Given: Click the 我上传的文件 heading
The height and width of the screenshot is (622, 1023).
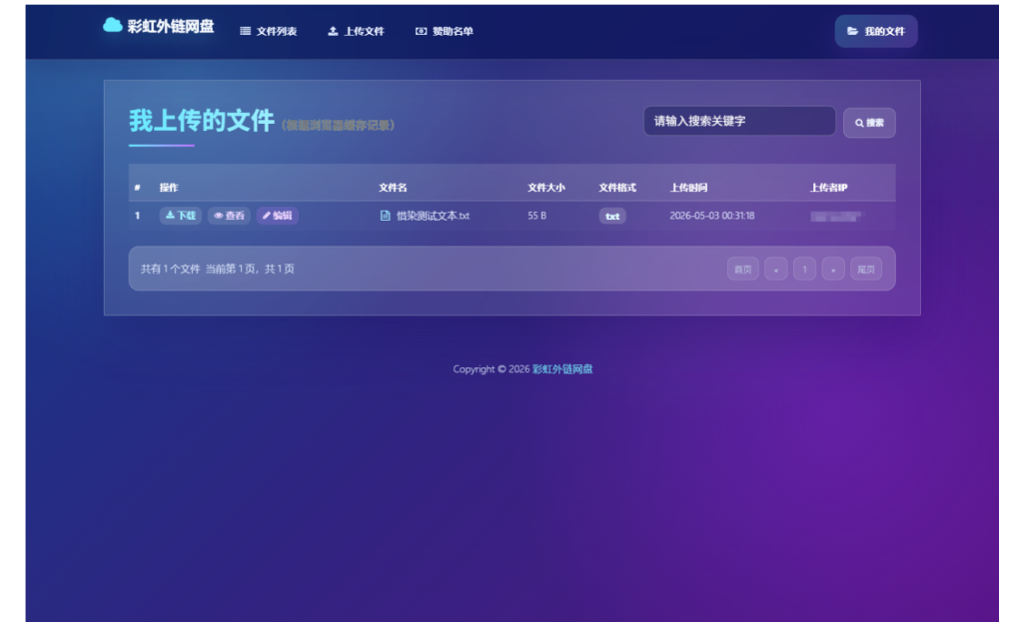Looking at the screenshot, I should coord(201,121).
